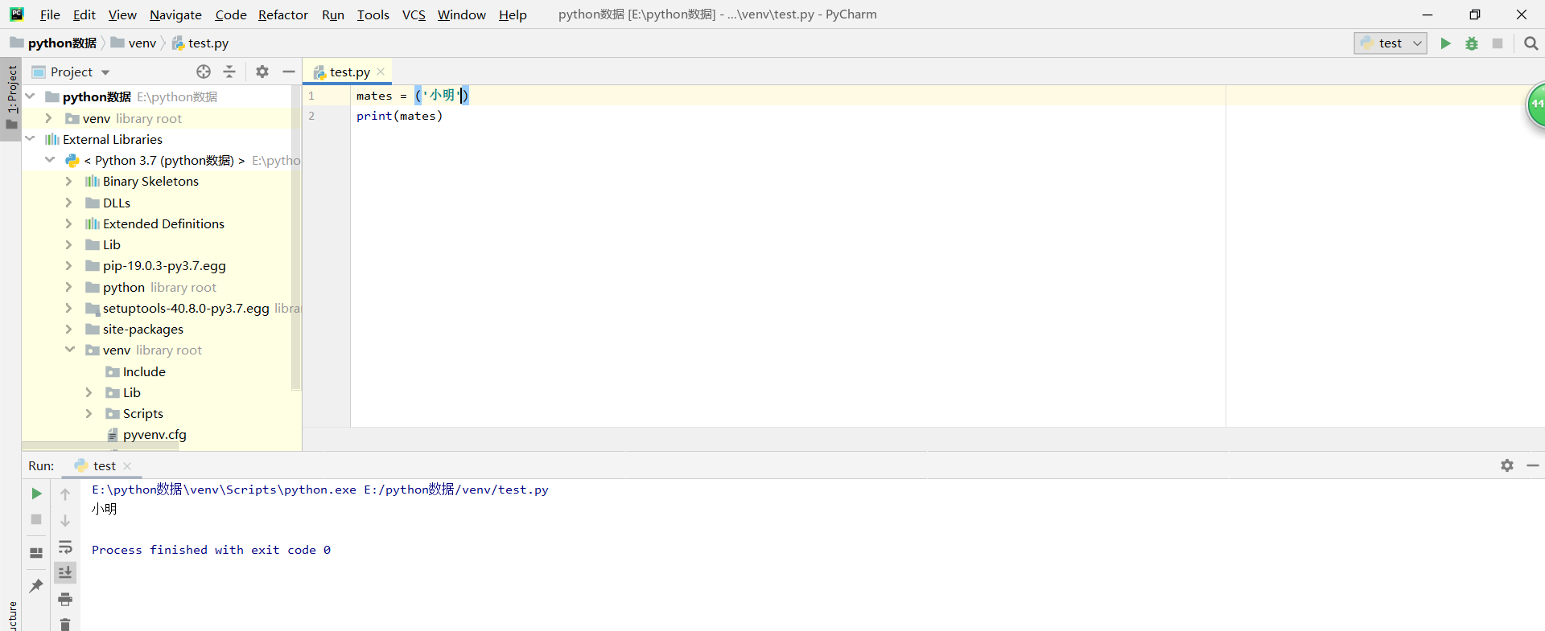Screen dimensions: 1545x631
Task: Open Project panel settings gear
Action: pos(262,72)
